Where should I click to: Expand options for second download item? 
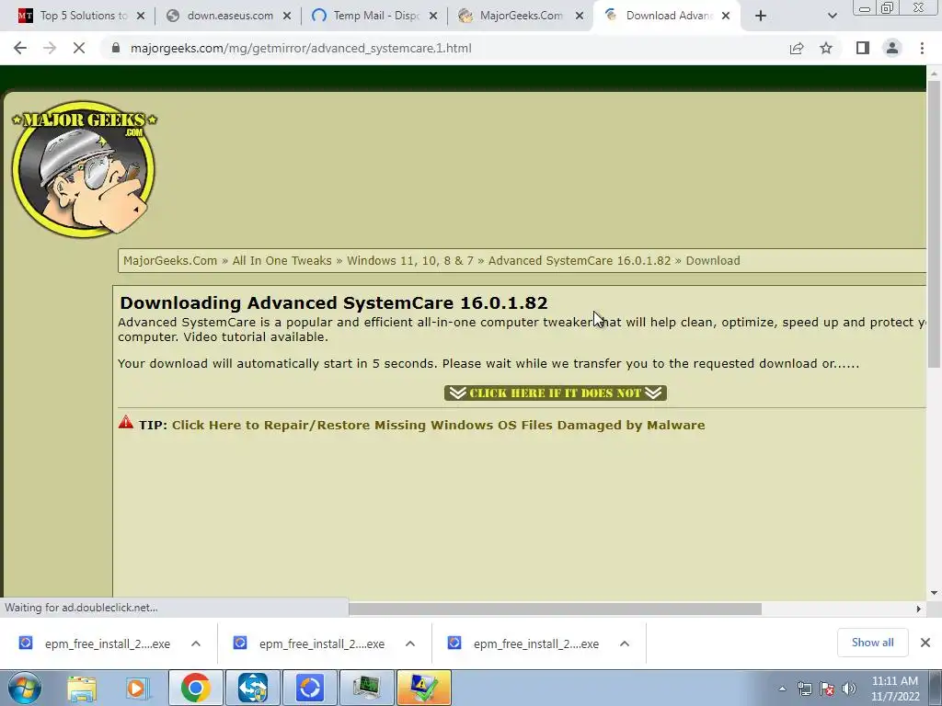[x=410, y=643]
